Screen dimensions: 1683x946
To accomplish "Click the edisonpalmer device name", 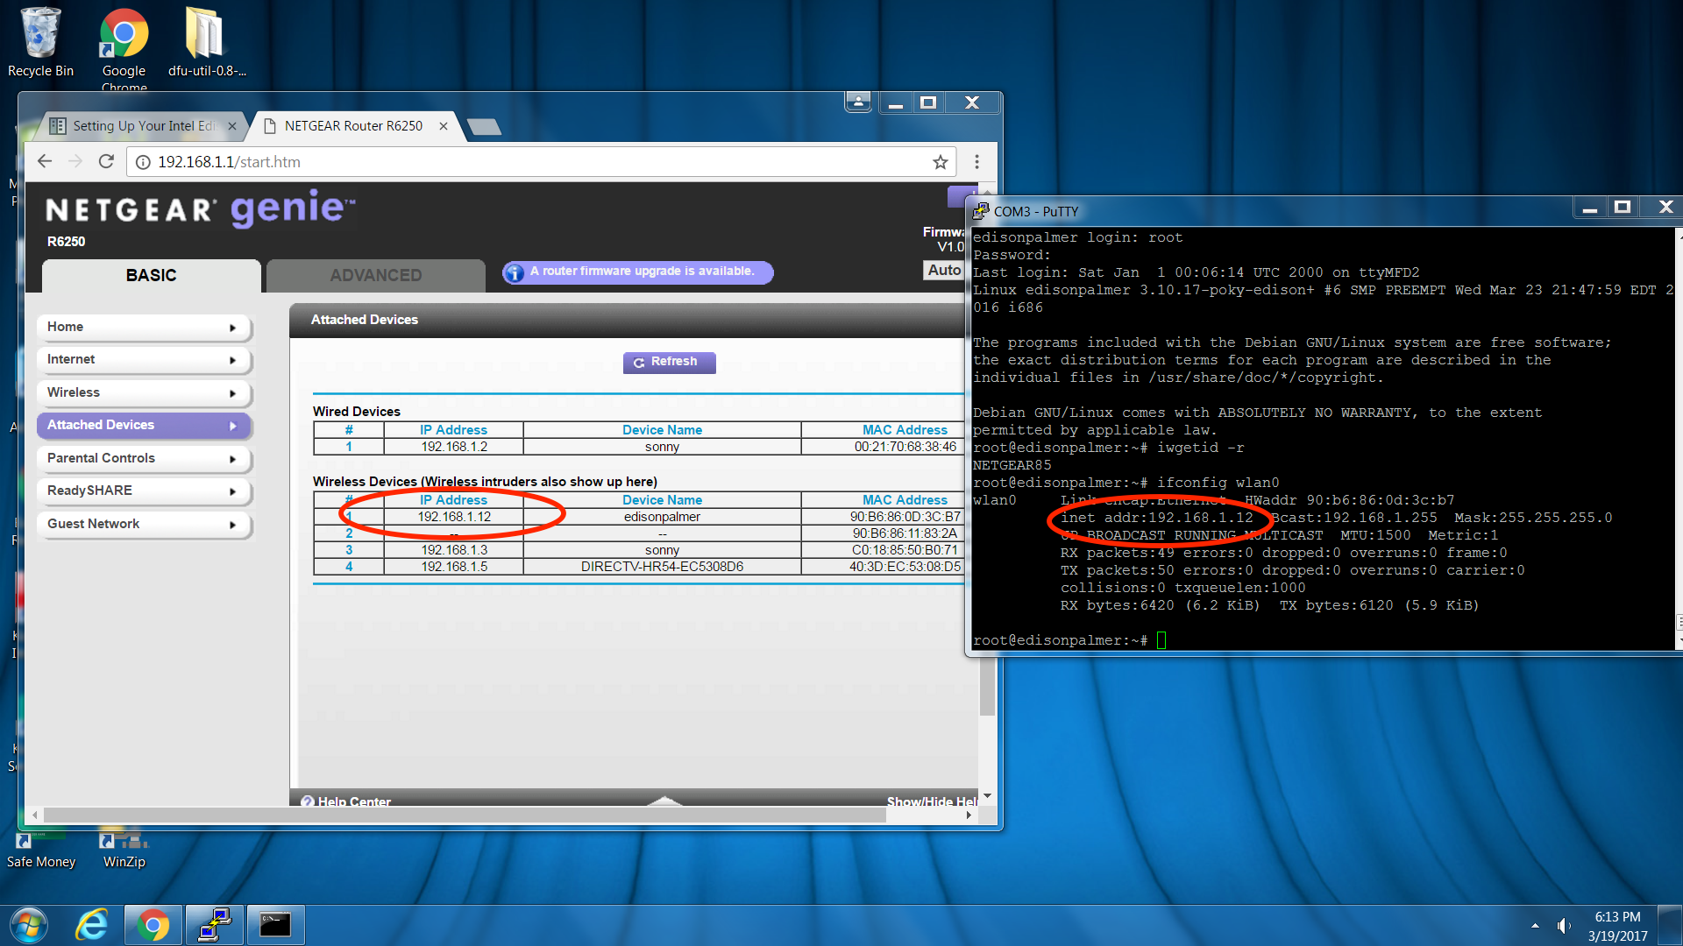I will pyautogui.click(x=662, y=517).
